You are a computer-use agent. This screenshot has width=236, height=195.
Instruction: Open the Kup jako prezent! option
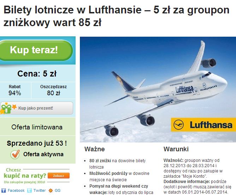(x=37, y=108)
